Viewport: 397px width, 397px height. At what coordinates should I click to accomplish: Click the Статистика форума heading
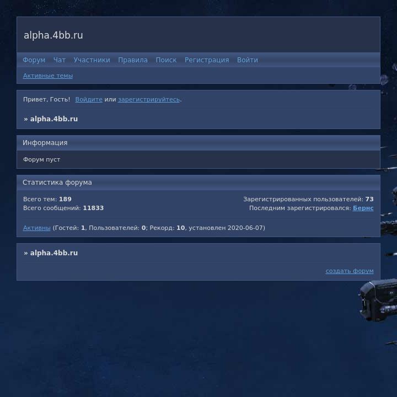[57, 183]
